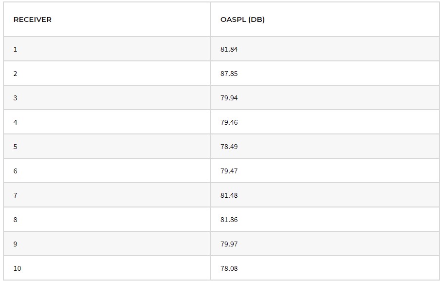The width and height of the screenshot is (441, 282).
Task: Select receiver 2 cell
Action: point(107,74)
